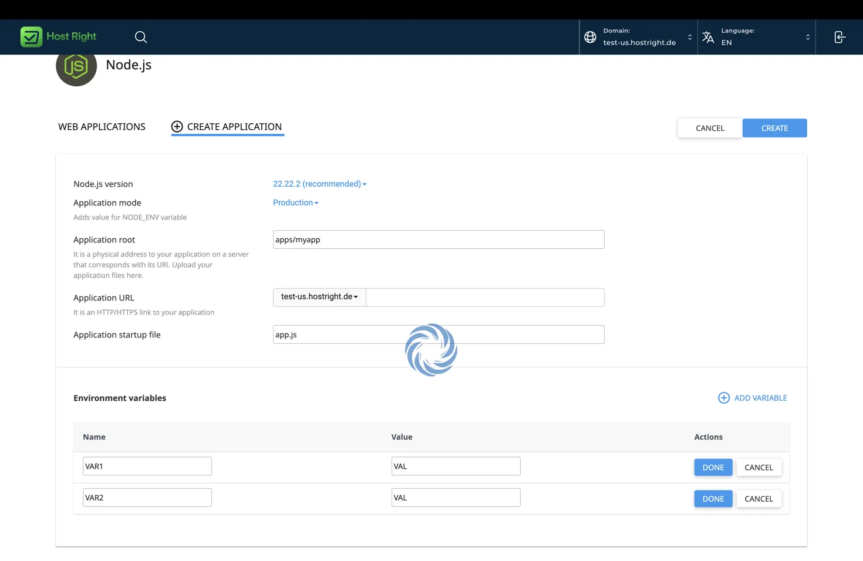Screen dimensions: 863x561
Task: Click the top Cancel button
Action: click(x=710, y=128)
